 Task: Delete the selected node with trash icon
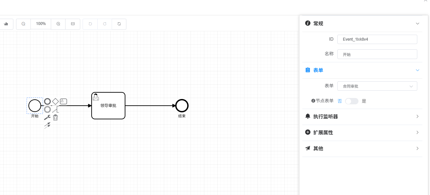(x=56, y=117)
